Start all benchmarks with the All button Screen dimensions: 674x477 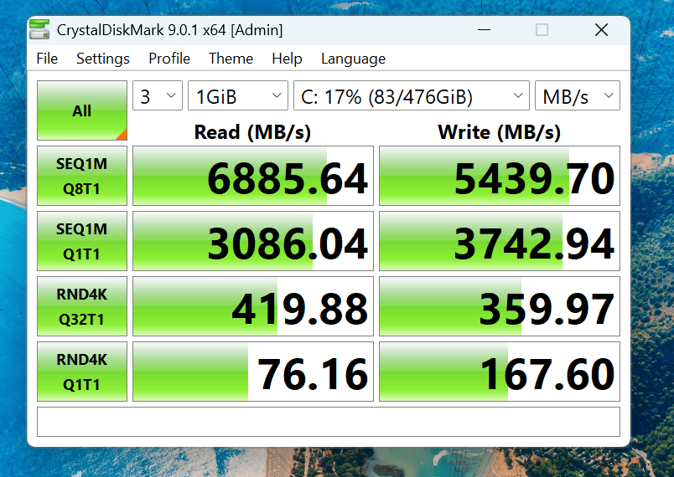pos(82,110)
